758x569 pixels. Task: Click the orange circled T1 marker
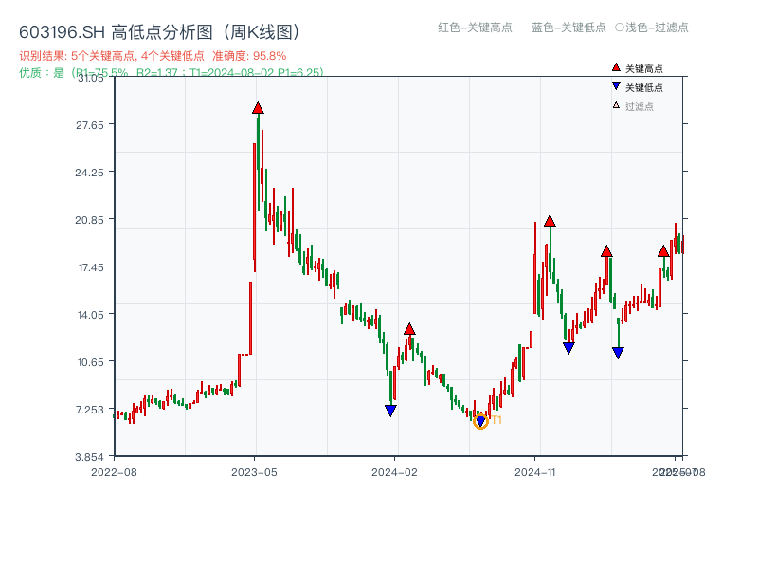(x=481, y=420)
